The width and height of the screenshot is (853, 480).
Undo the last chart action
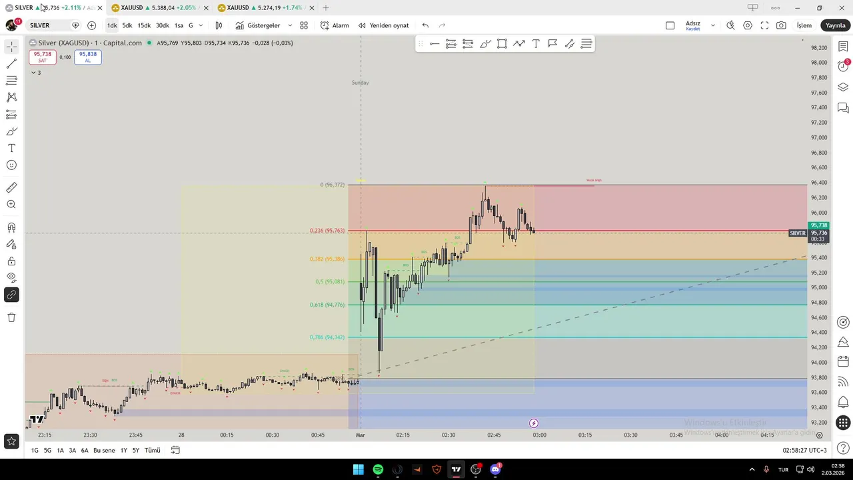point(425,25)
